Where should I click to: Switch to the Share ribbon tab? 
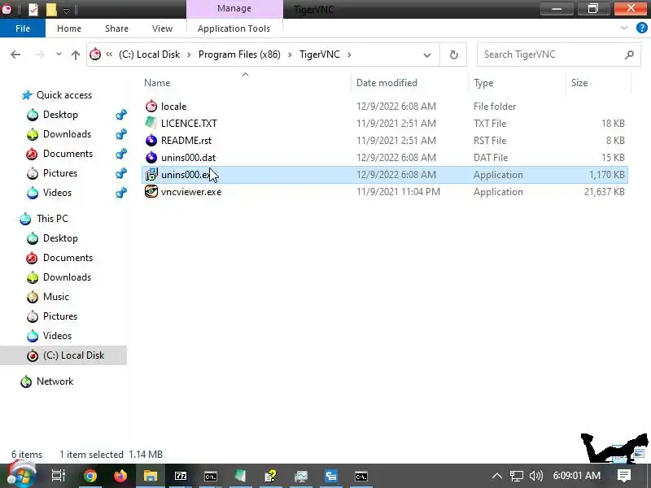(x=116, y=28)
